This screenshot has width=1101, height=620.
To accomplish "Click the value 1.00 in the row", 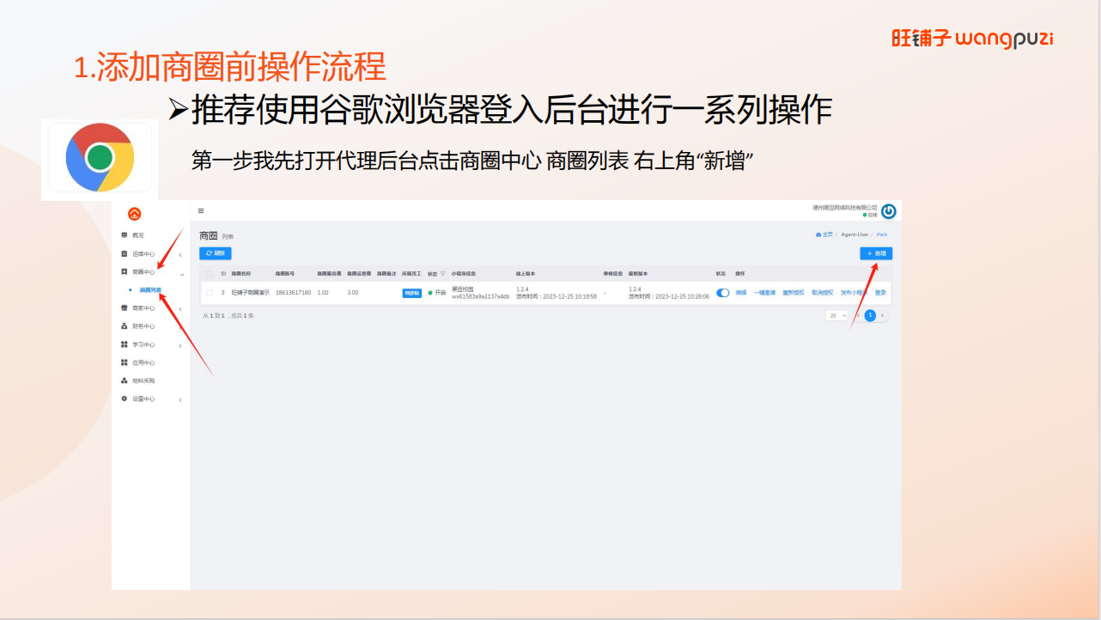I will [x=323, y=293].
